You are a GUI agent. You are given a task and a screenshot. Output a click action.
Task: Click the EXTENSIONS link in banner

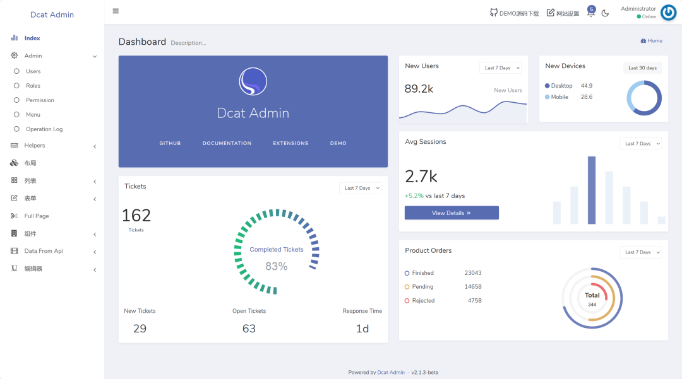tap(290, 143)
